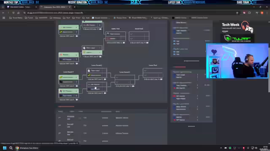Open the Grand Final match box
The width and height of the screenshot is (270, 151).
(x=139, y=36)
